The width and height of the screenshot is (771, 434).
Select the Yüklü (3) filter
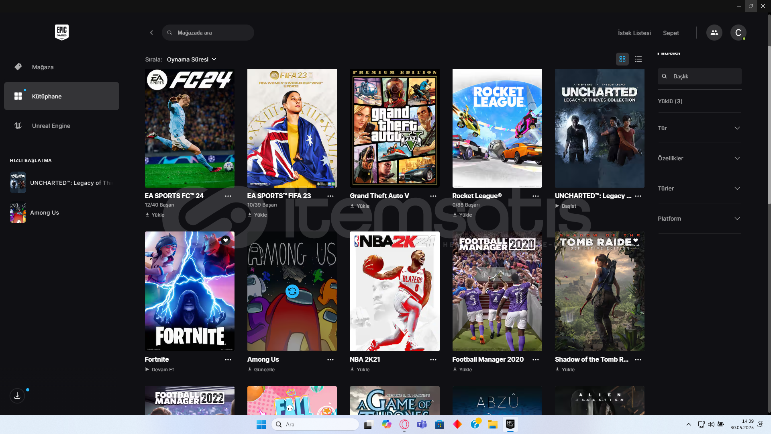670,101
